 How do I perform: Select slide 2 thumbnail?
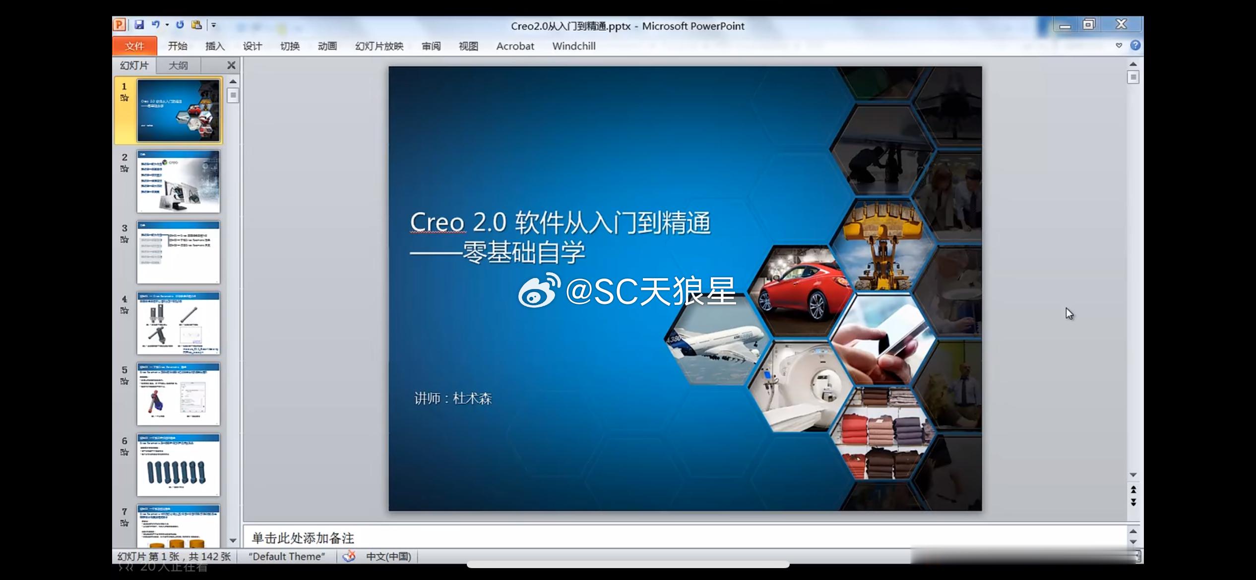pos(178,181)
